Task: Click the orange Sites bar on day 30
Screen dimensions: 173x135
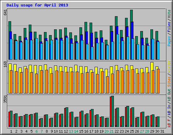Action: [158, 81]
